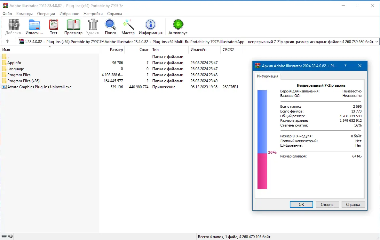
Task: Confirm dialog with OK button
Action: (x=301, y=205)
